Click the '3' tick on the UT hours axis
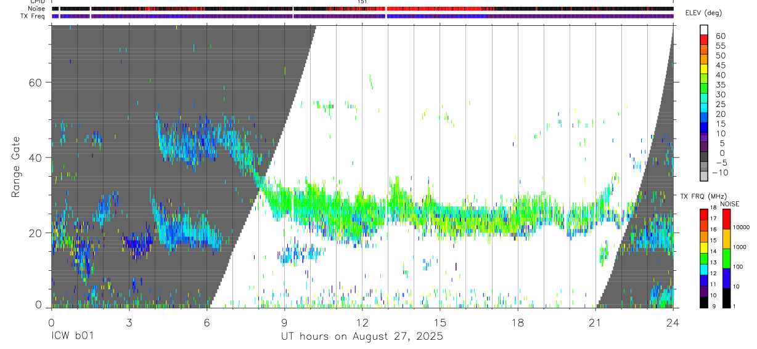 [129, 321]
